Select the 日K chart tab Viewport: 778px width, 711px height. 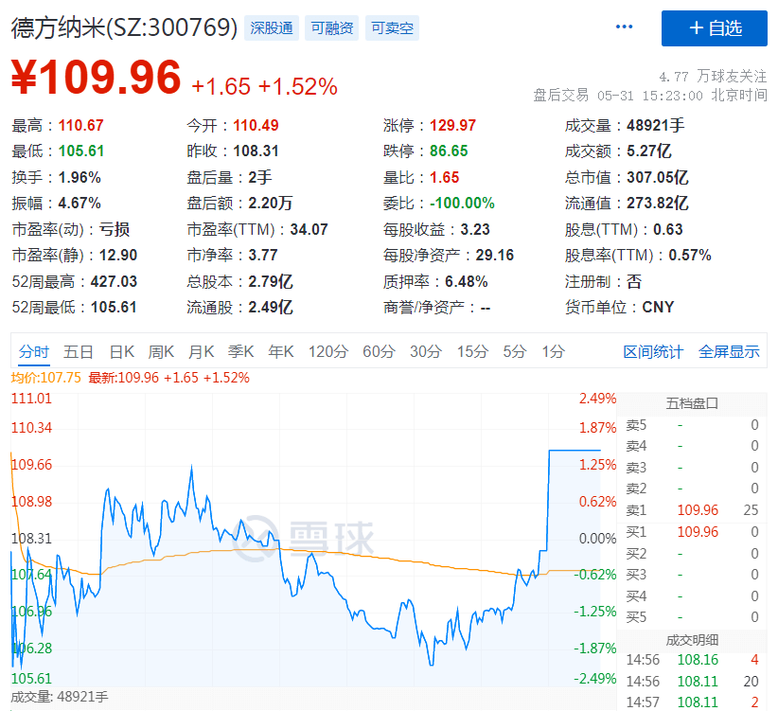pos(121,352)
